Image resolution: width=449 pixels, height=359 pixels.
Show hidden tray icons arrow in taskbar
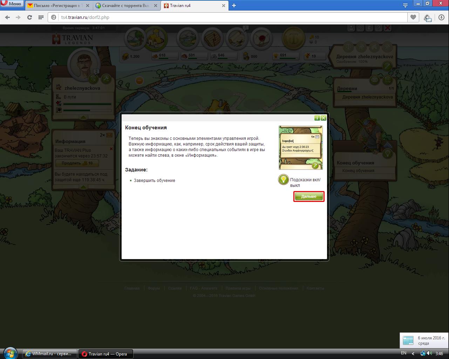click(413, 353)
